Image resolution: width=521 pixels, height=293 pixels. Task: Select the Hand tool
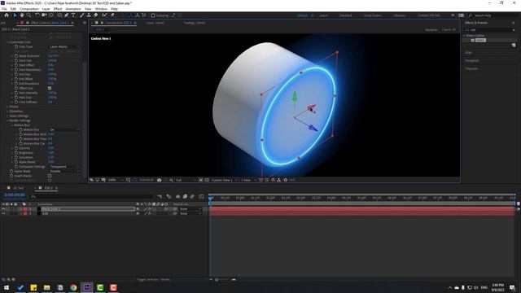click(x=22, y=15)
